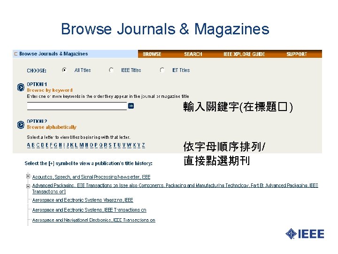The width and height of the screenshot is (338, 254).
Task: Browse titles beginning with letter M
Action: (x=82, y=145)
